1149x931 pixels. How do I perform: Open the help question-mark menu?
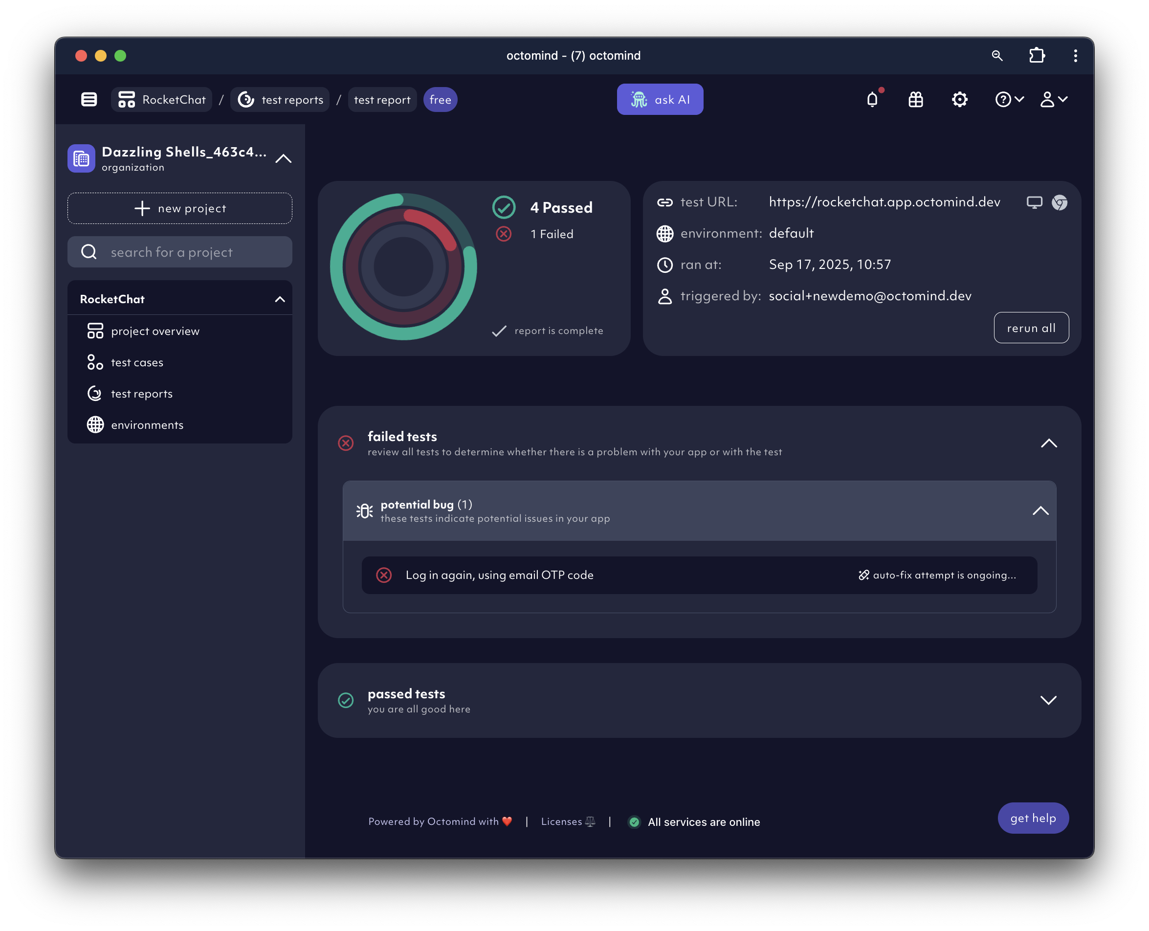tap(1010, 100)
